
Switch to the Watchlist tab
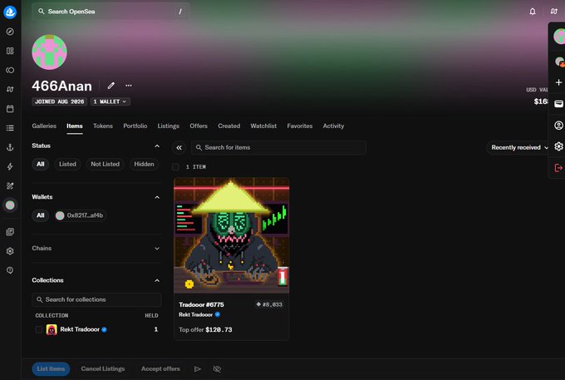click(263, 126)
